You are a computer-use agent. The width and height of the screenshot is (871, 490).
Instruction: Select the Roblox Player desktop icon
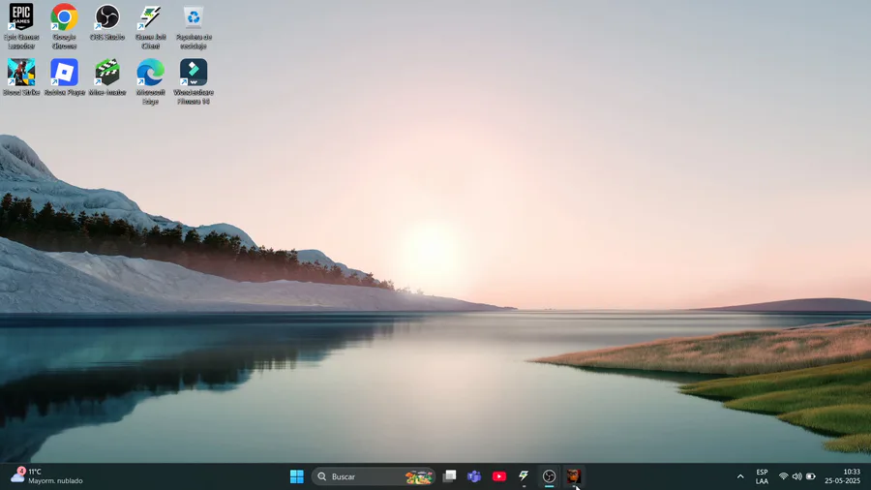[x=65, y=77]
